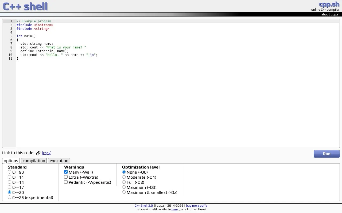Click the 'getline (std::cin, name);' line
This screenshot has height=213, width=342.
tap(44, 51)
